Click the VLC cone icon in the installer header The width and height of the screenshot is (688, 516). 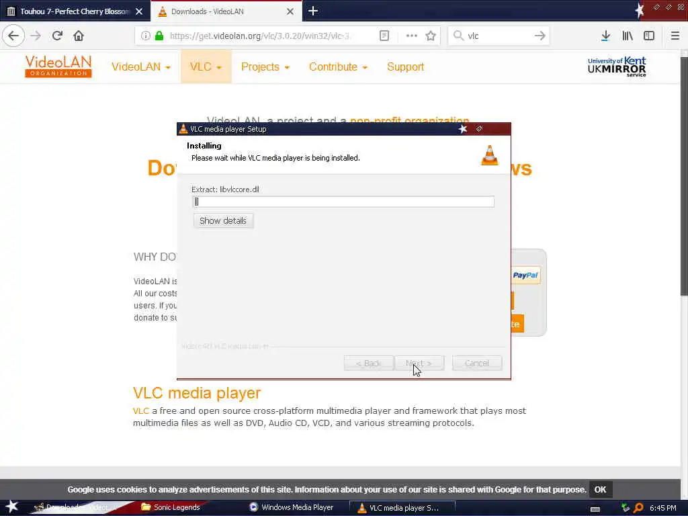[490, 155]
